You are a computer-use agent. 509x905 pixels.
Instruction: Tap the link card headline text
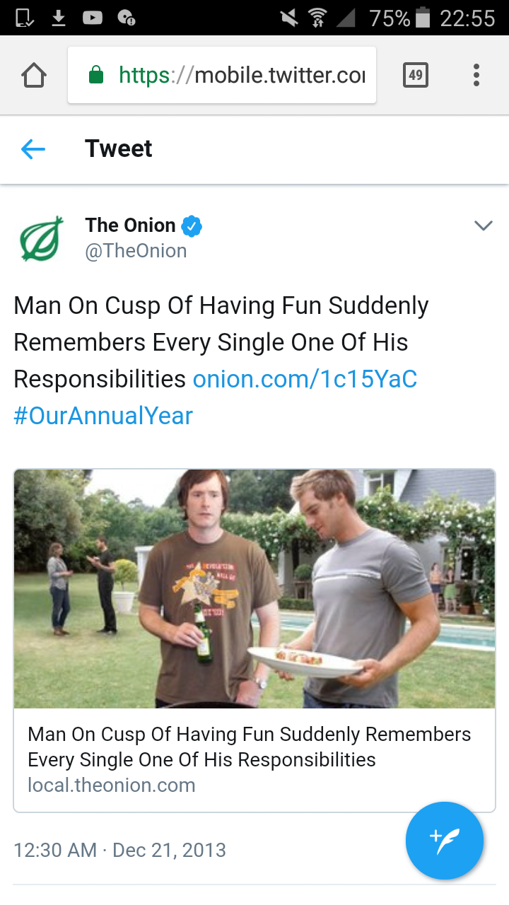click(x=249, y=747)
